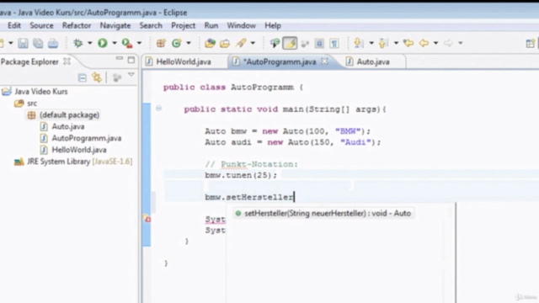Open AutoProgramm.java in Package Explorer
The height and width of the screenshot is (303, 539).
pos(86,138)
